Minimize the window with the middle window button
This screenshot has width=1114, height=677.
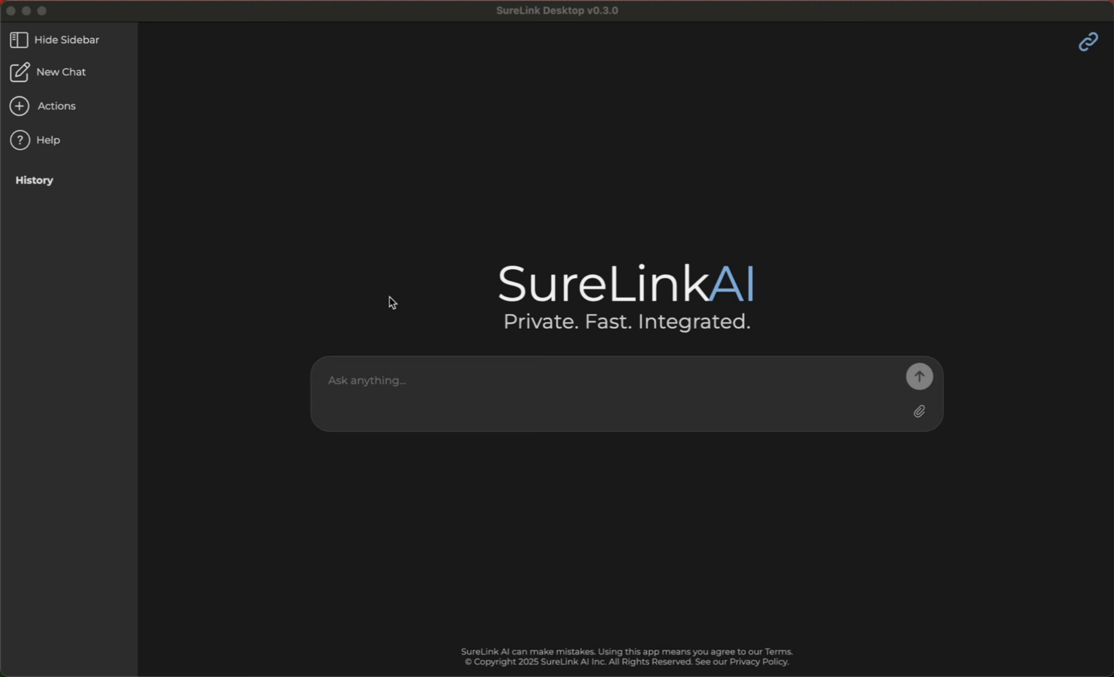click(26, 11)
